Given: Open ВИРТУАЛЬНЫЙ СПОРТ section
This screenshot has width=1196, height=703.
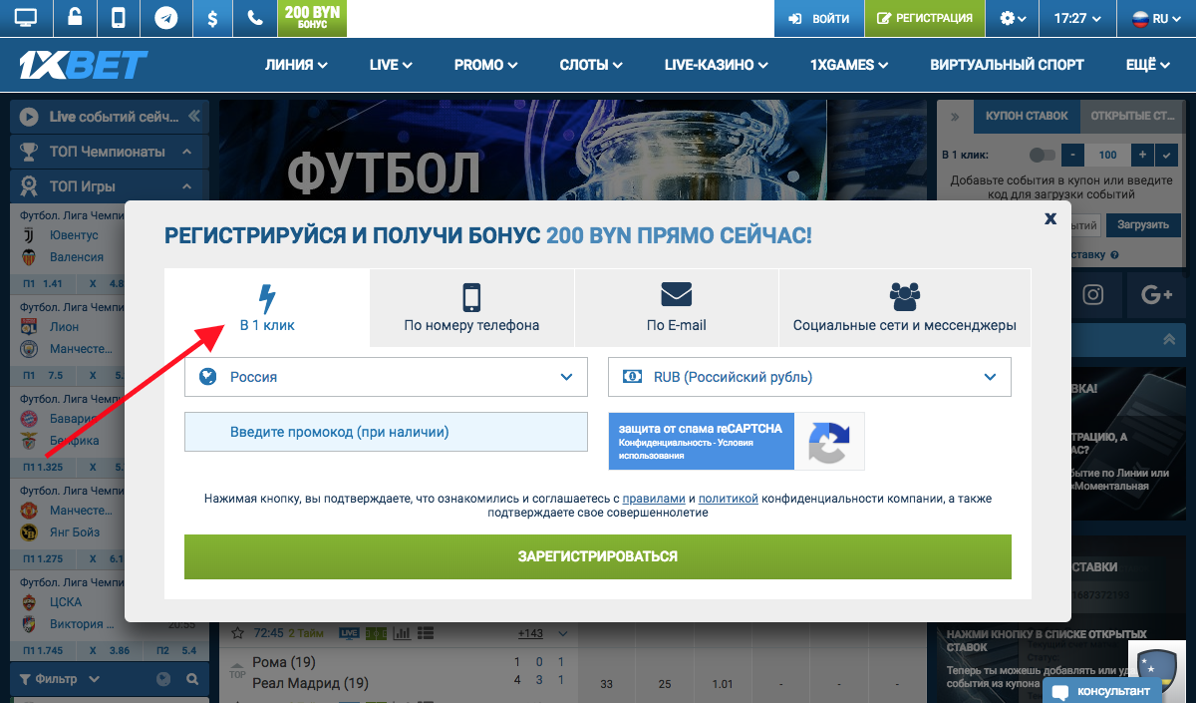Looking at the screenshot, I should point(1007,65).
